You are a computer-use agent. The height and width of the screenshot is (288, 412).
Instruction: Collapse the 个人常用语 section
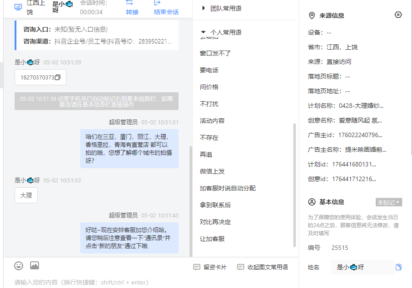pyautogui.click(x=203, y=32)
